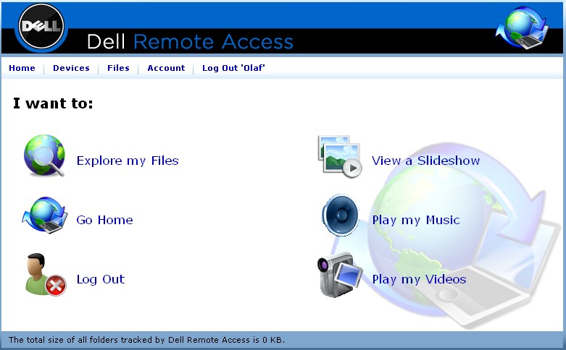Click the total folder size status text
The image size is (566, 350).
pos(146,340)
